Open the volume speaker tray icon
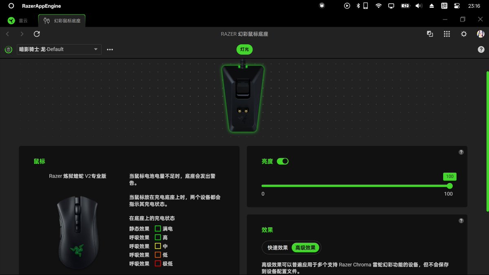 pos(419,6)
